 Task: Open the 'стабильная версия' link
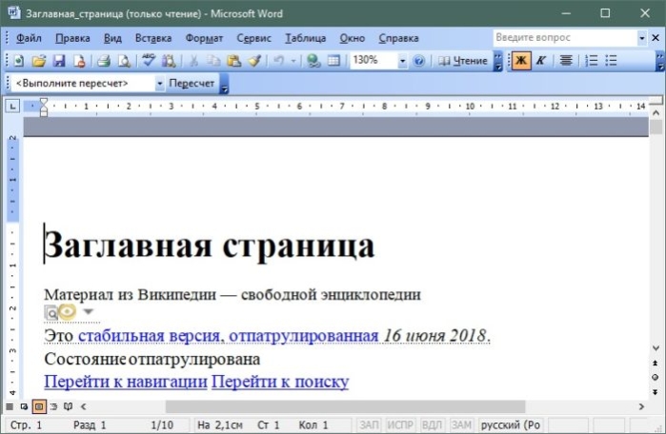click(149, 335)
